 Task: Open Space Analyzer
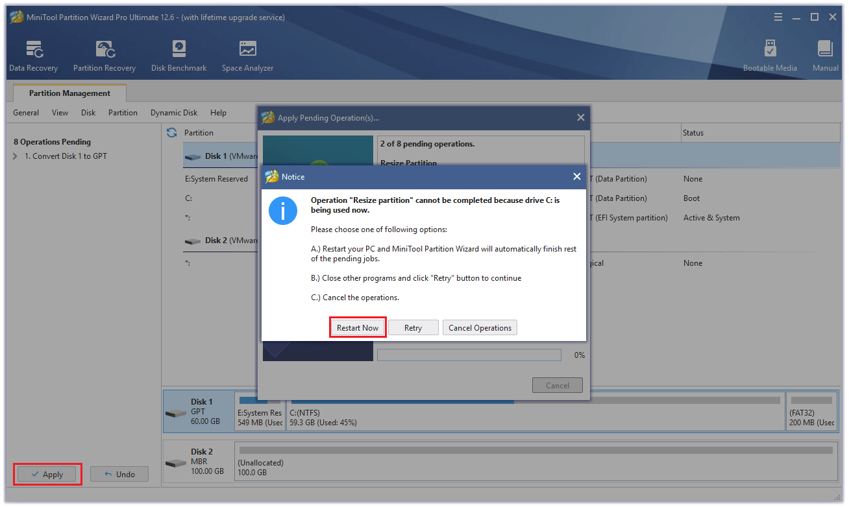click(x=247, y=56)
